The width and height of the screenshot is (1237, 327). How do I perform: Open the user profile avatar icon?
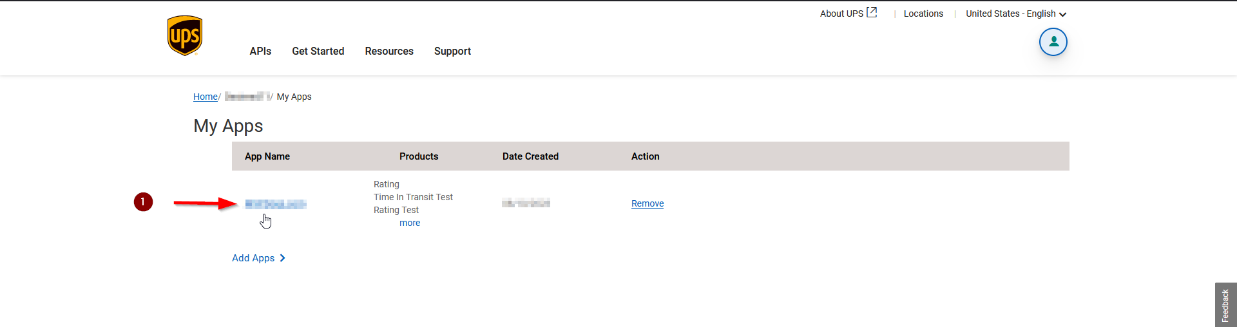1053,42
